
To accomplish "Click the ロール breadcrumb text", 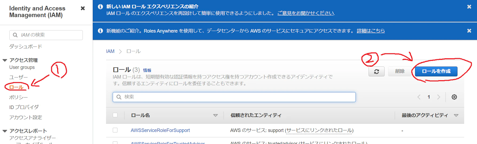I will click(134, 51).
